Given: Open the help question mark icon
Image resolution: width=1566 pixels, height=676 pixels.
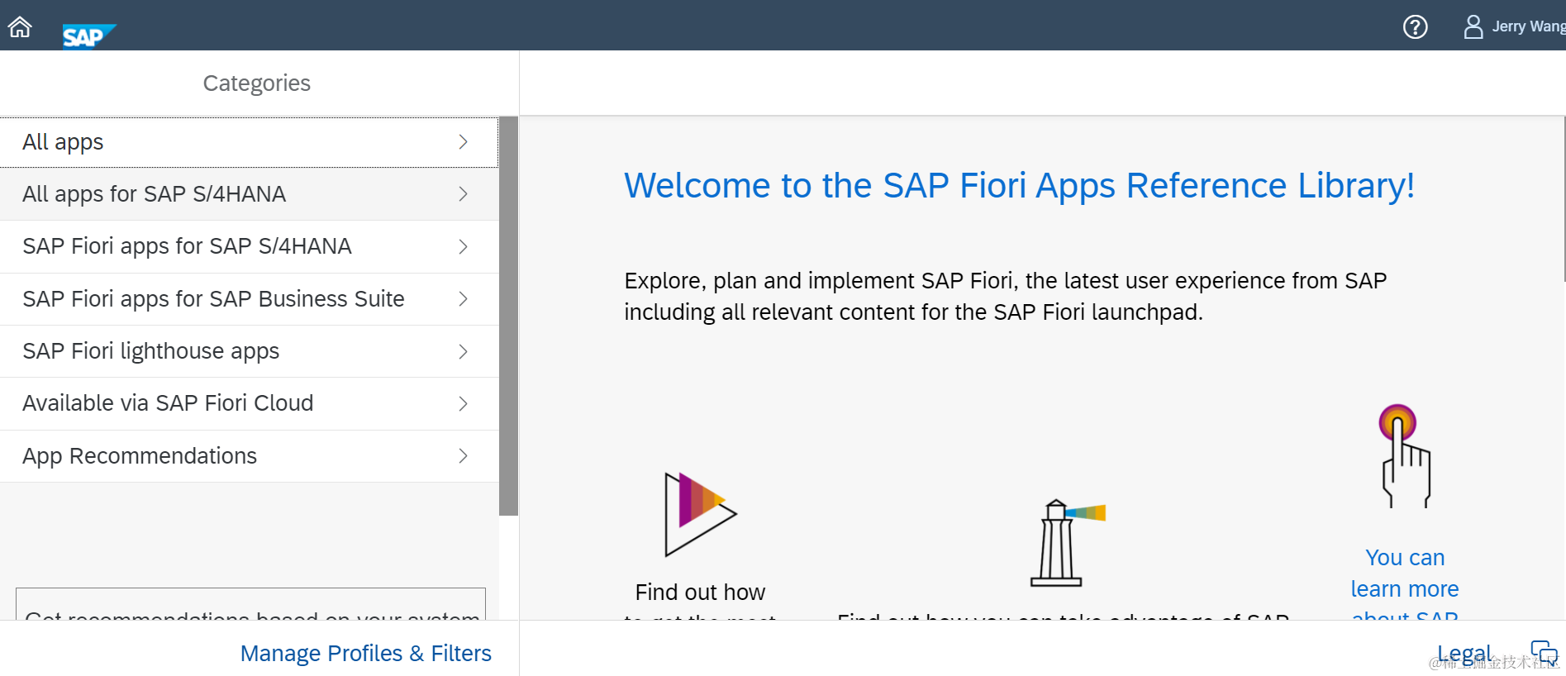Looking at the screenshot, I should point(1415,27).
